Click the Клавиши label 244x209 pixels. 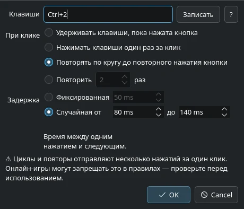(x=24, y=14)
